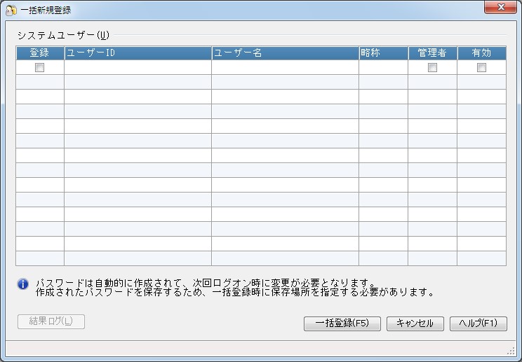Screen dimensions: 522x362
Task: Click the 一括登録(F5) button
Action: (x=342, y=323)
